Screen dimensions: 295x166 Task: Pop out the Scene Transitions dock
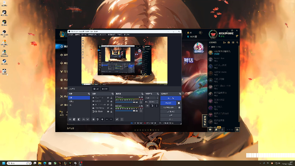[158, 94]
